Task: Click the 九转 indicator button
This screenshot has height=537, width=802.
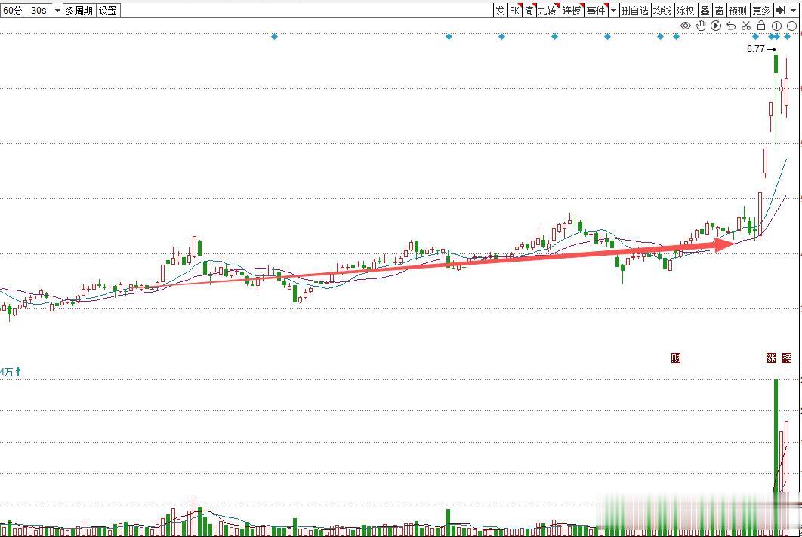Action: 548,11
